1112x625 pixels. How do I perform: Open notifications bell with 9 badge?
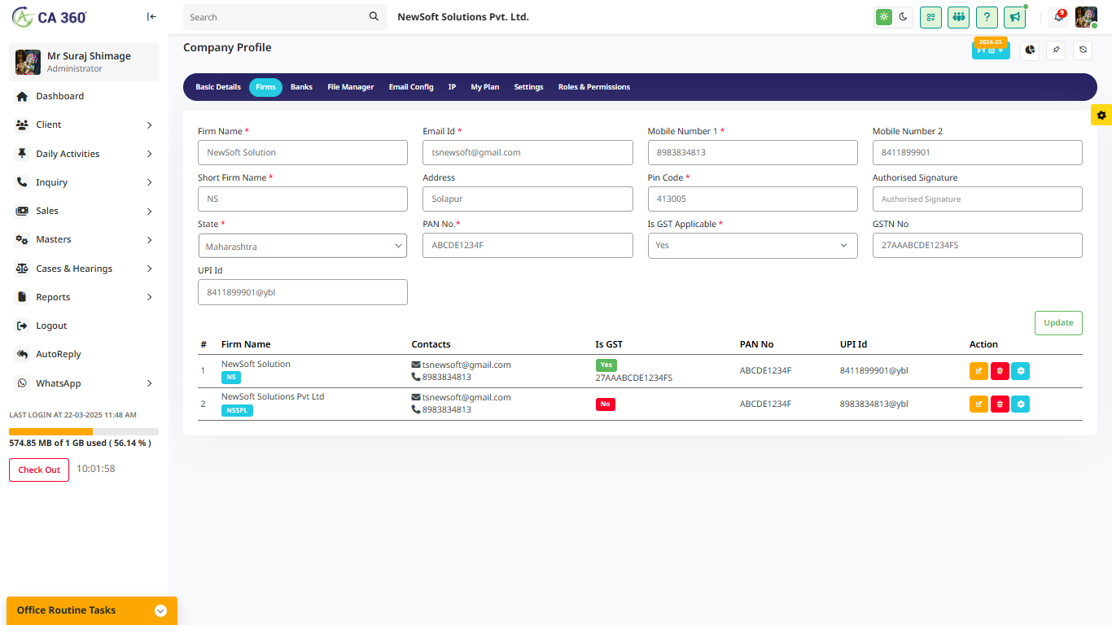[1058, 17]
